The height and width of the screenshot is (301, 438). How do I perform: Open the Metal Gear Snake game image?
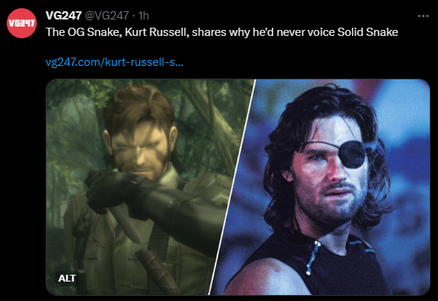point(140,186)
